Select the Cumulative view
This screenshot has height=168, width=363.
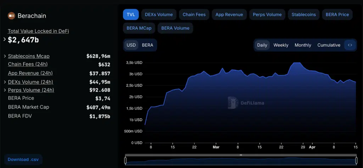pos(329,45)
